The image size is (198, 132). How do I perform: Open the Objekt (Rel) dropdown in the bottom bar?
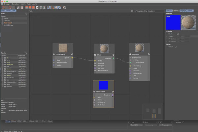[136, 125]
